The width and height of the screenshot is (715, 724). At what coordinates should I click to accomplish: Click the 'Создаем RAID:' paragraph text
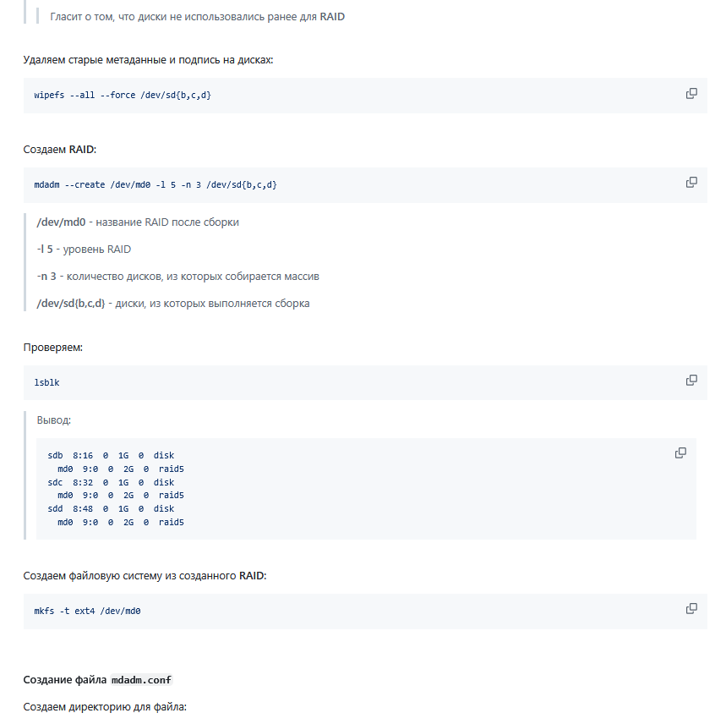tap(59, 150)
